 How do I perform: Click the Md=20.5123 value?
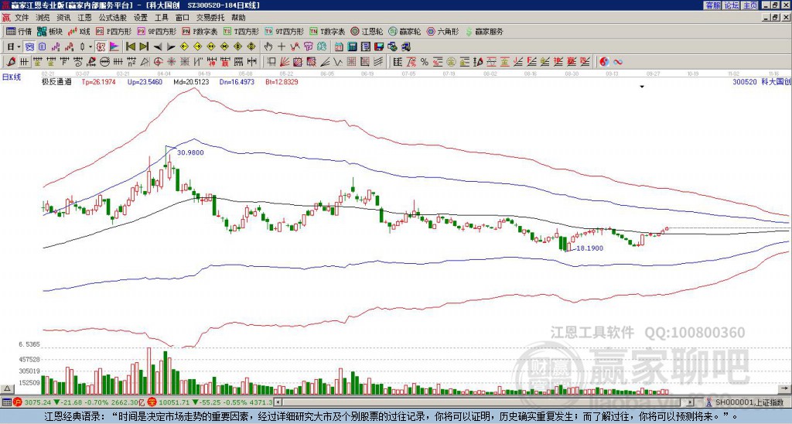pyautogui.click(x=191, y=81)
